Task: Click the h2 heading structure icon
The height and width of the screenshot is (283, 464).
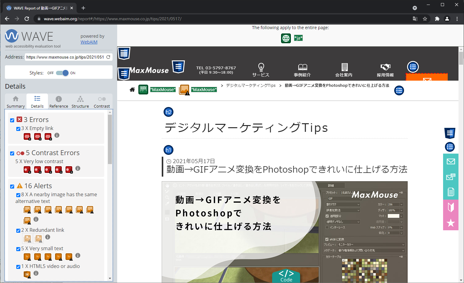Action: [169, 112]
